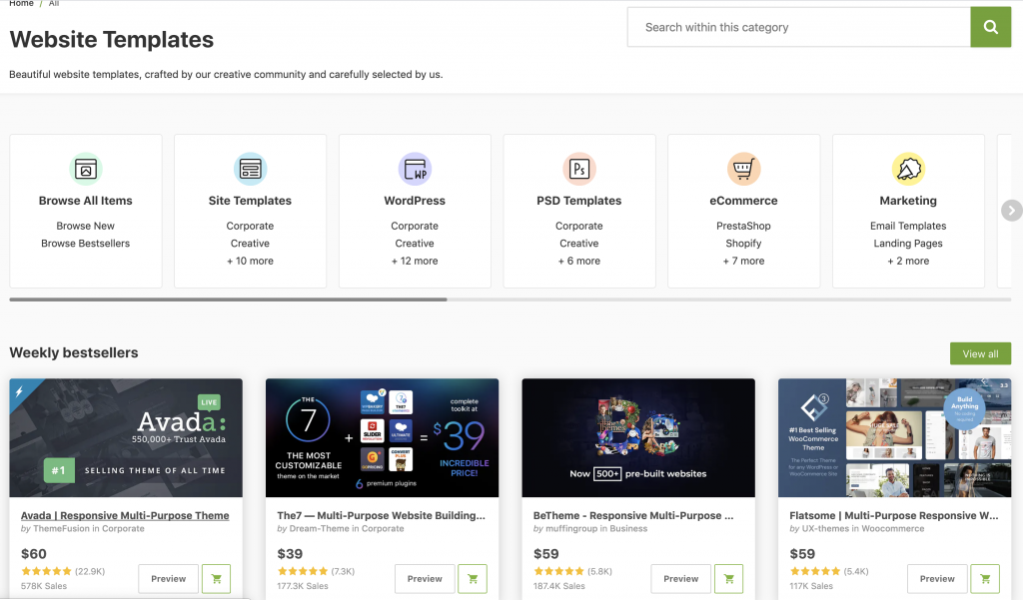Preview the BeTheme theme
The image size is (1023, 600).
point(681,578)
